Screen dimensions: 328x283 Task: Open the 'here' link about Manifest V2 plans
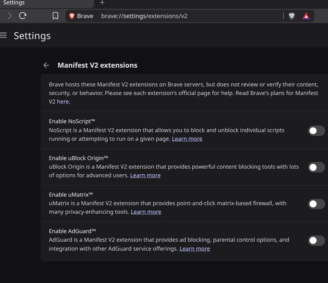click(x=63, y=102)
